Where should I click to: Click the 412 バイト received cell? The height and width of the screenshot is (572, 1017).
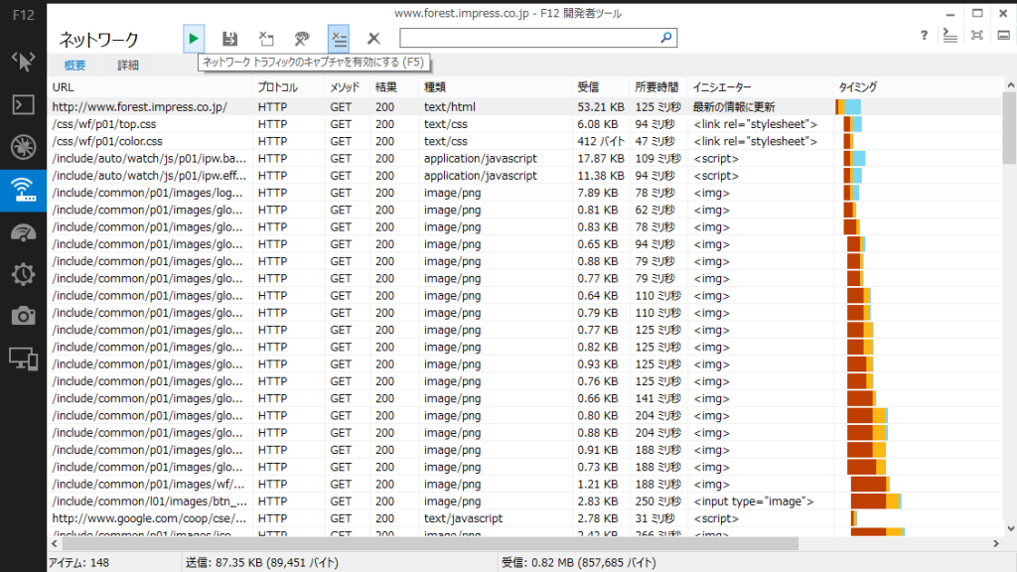tap(601, 141)
